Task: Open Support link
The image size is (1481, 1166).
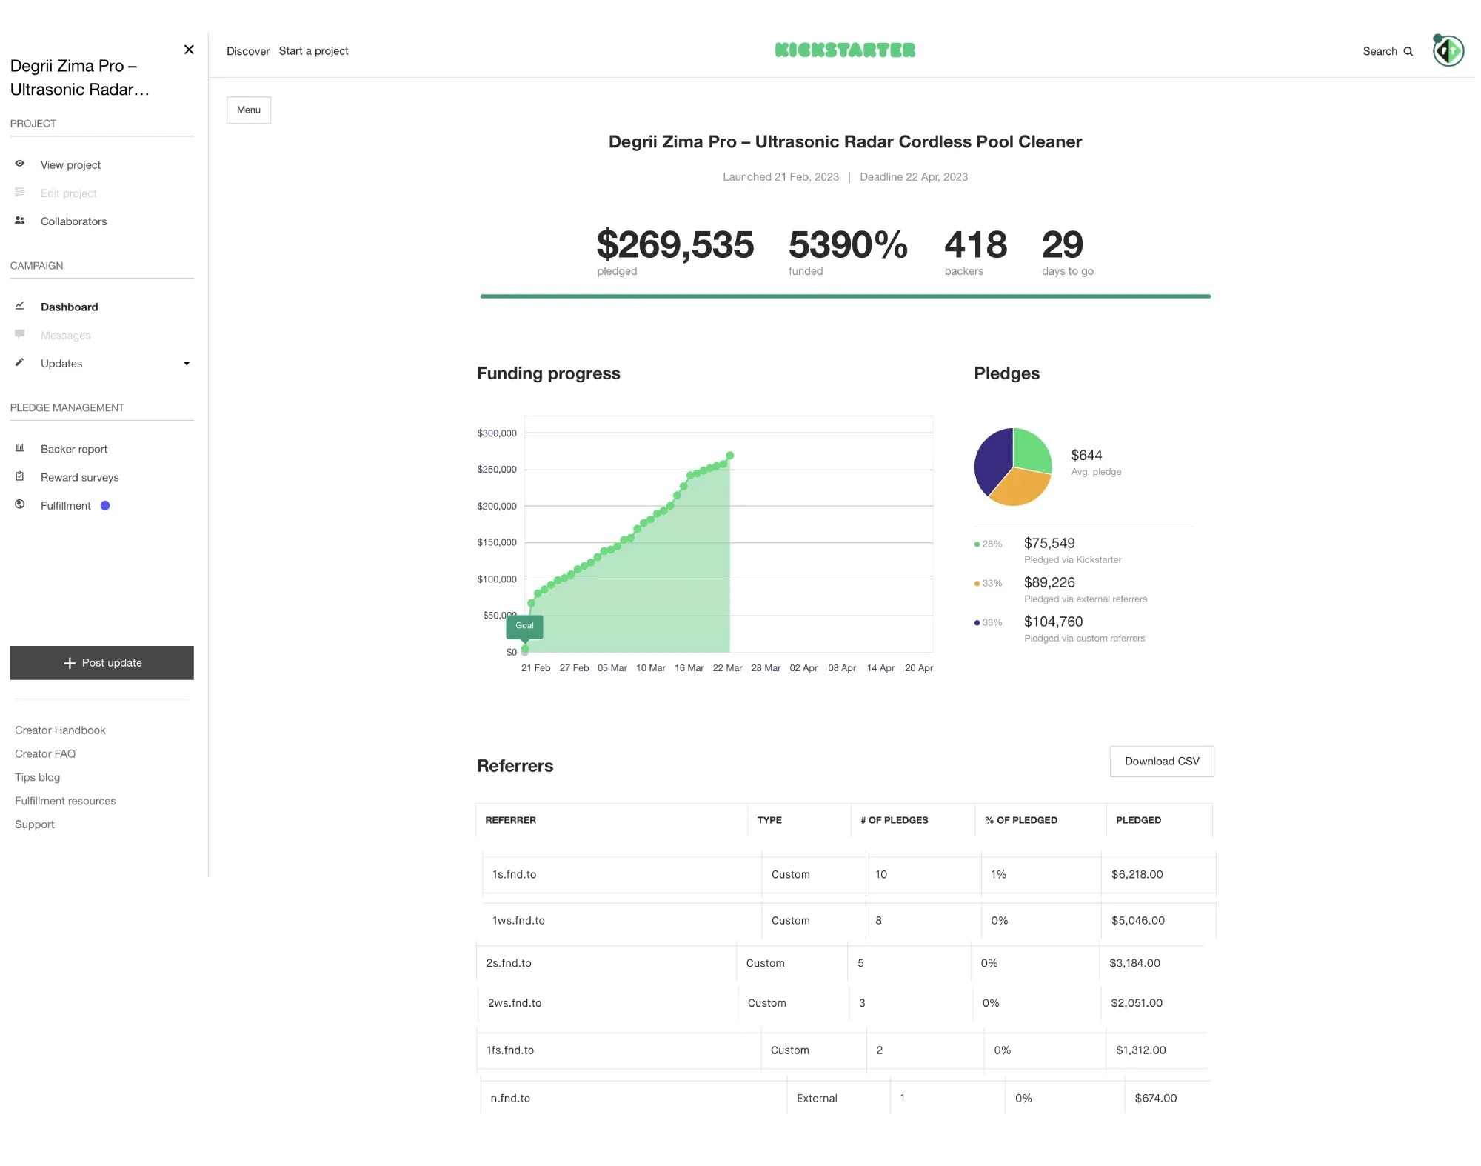Action: tap(34, 825)
